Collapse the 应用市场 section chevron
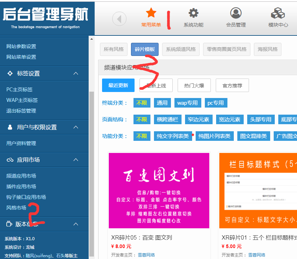Viewport: 297px width, 259px height. pos(76,160)
